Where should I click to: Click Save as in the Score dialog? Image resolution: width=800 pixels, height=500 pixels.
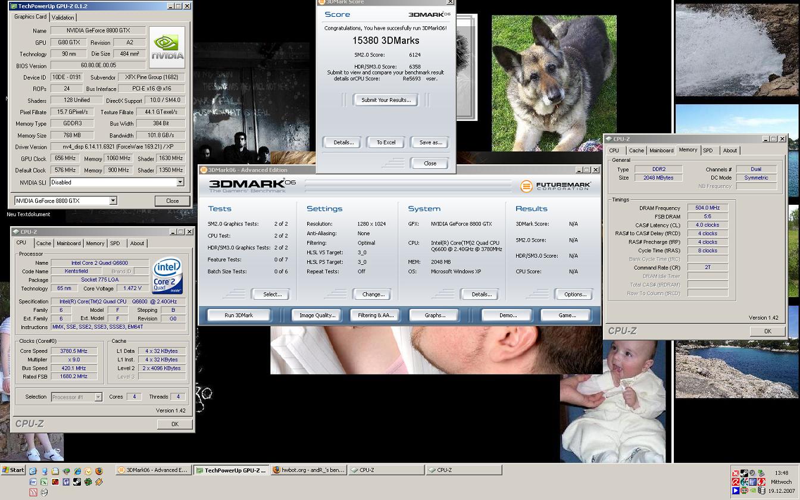point(430,142)
